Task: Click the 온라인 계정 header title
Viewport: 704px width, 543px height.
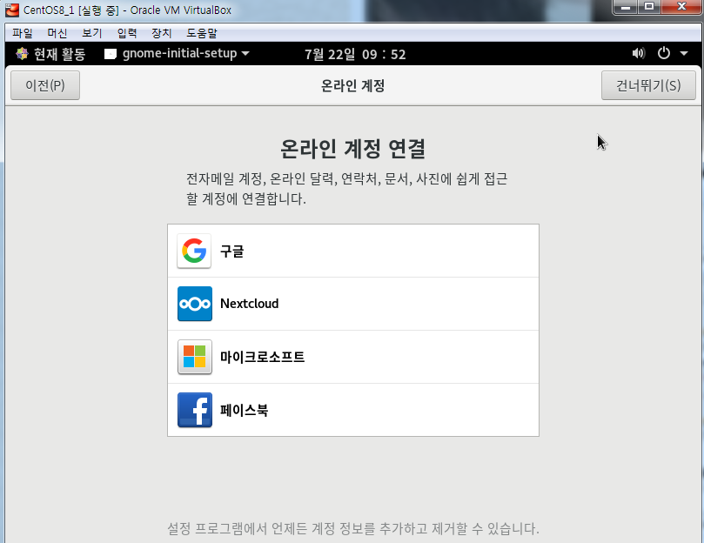Action: pyautogui.click(x=353, y=85)
